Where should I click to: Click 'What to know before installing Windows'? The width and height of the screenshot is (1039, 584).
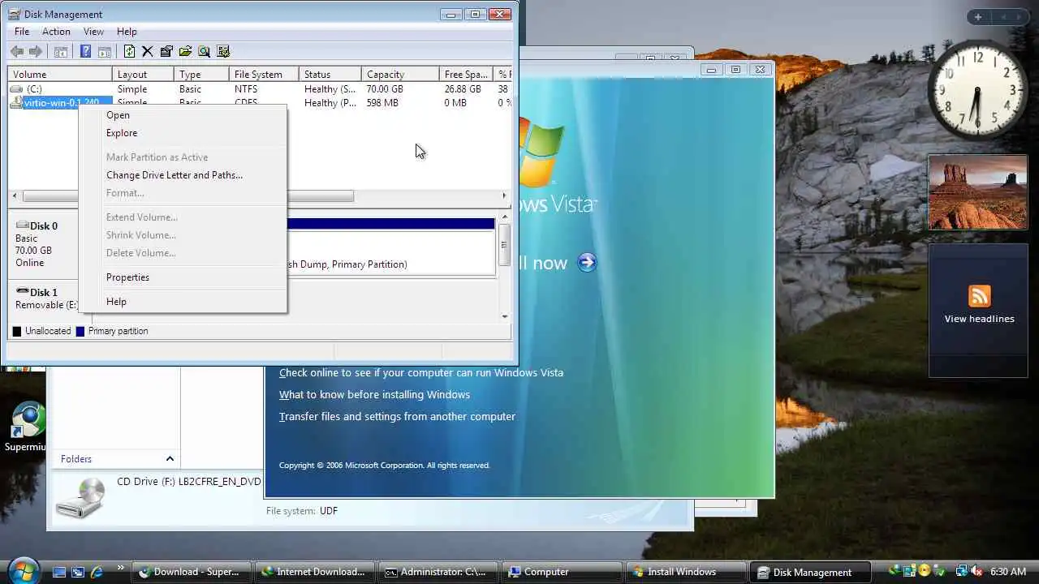pos(374,395)
